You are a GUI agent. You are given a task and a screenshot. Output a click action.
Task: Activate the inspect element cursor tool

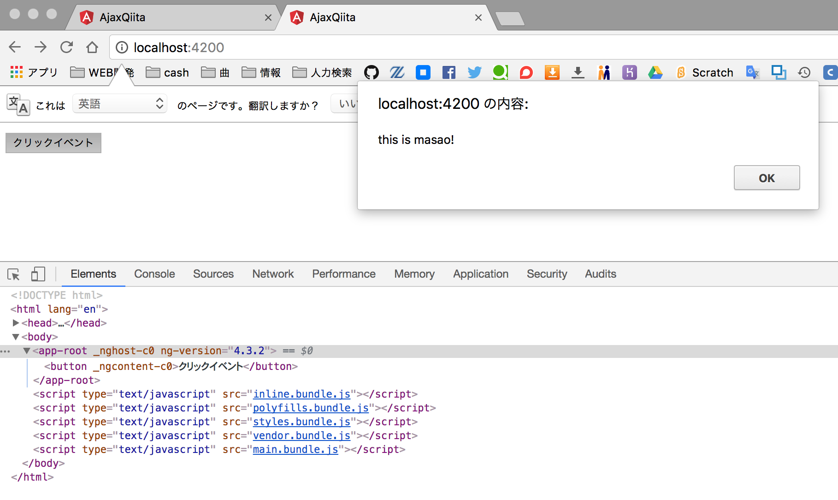pyautogui.click(x=13, y=274)
